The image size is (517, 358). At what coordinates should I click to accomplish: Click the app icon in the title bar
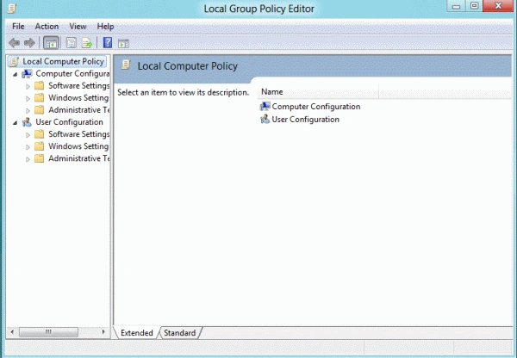[12, 9]
